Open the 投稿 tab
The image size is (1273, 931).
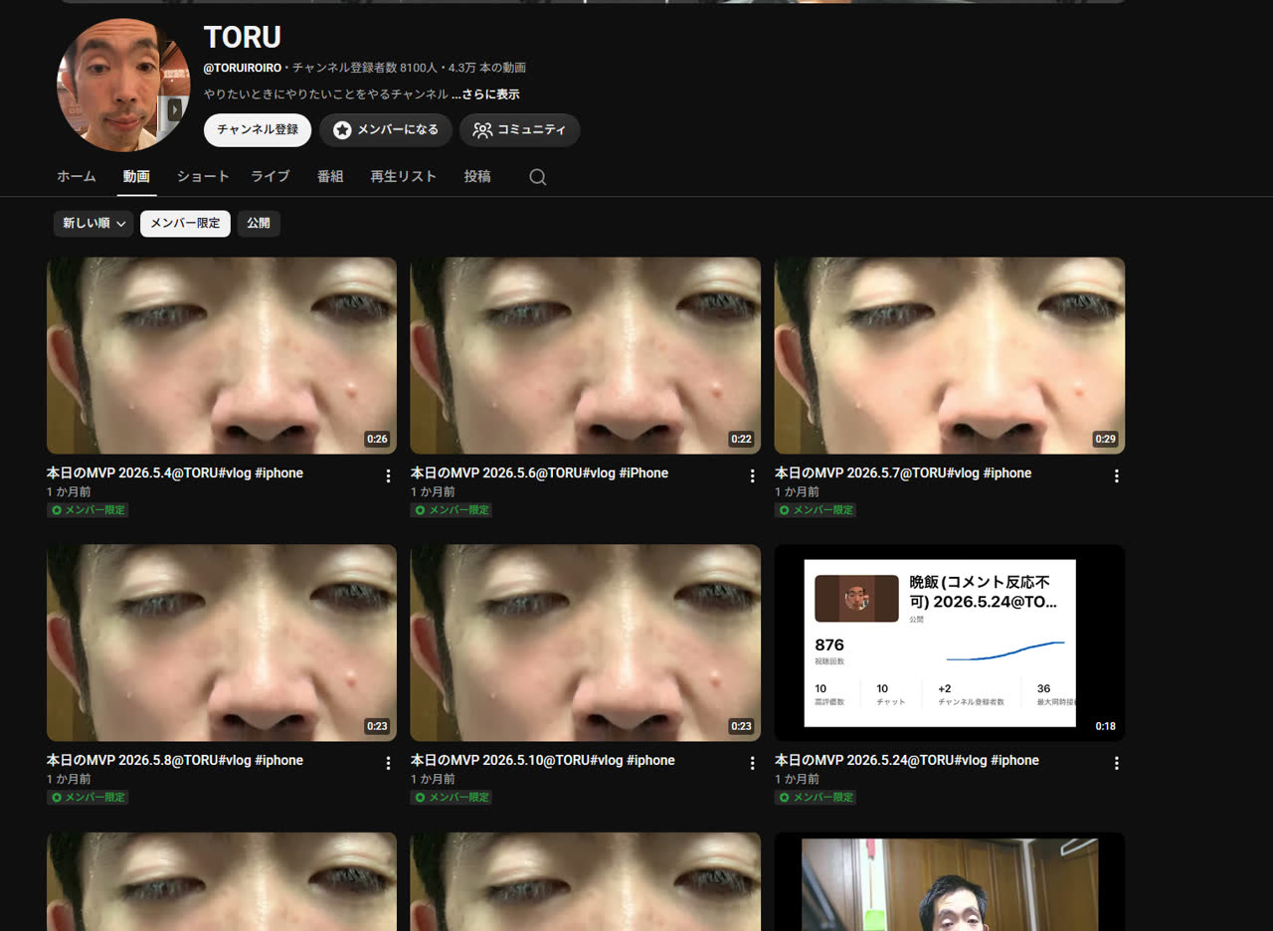(477, 176)
